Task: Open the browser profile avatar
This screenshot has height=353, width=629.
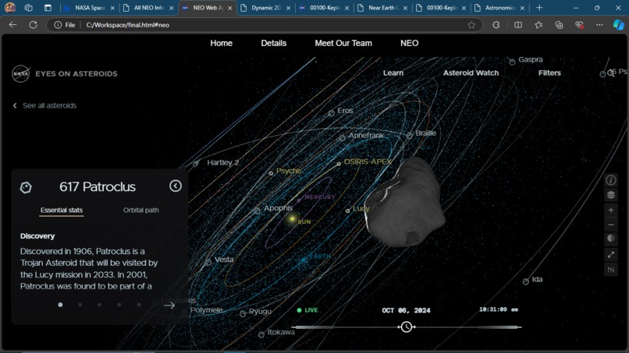Action: (x=10, y=8)
